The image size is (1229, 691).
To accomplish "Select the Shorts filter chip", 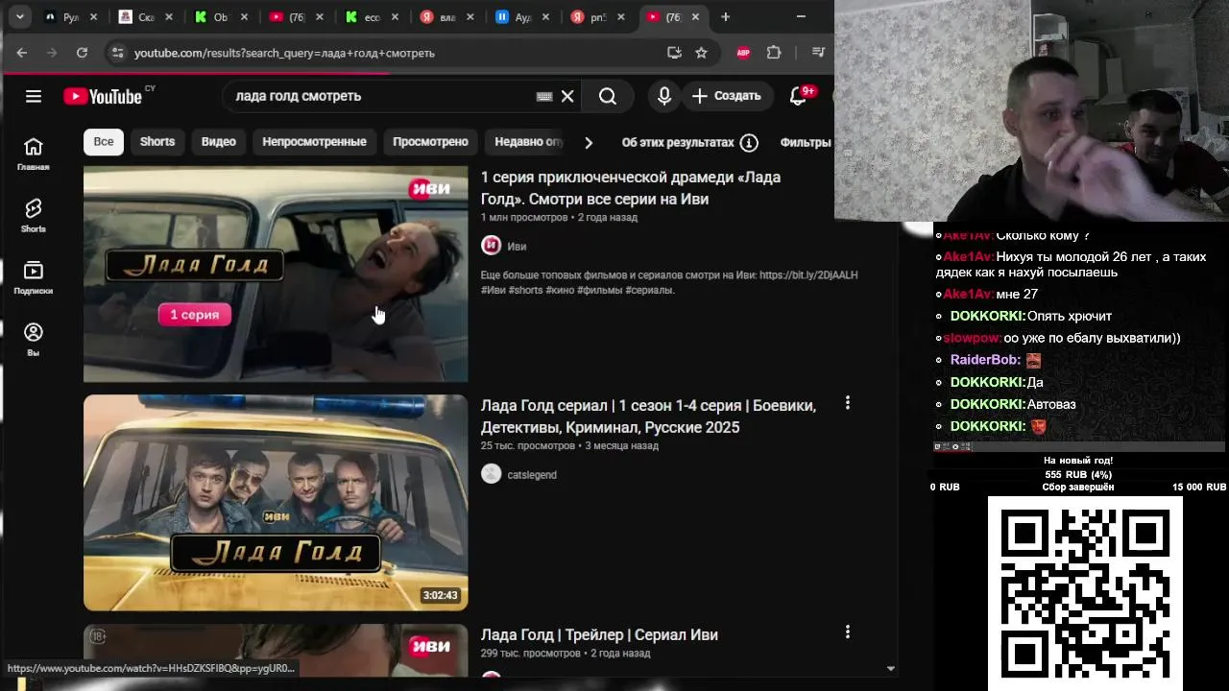I will [157, 141].
